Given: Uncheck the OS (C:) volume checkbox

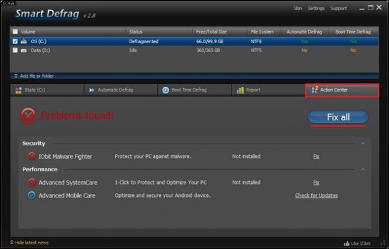Looking at the screenshot, I should click(16, 41).
